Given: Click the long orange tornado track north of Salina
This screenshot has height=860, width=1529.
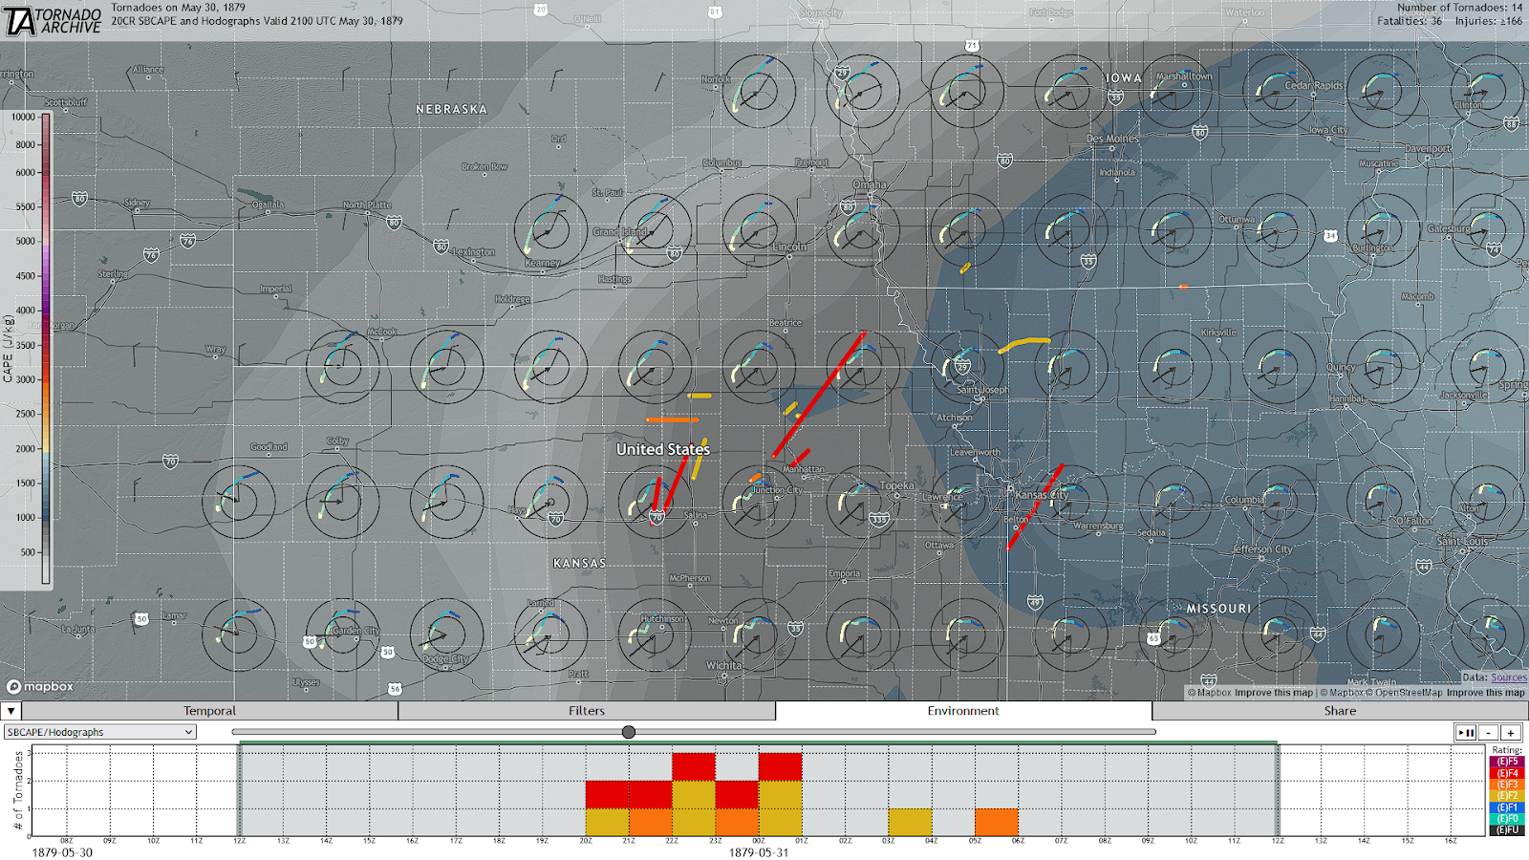Looking at the screenshot, I should click(x=672, y=419).
